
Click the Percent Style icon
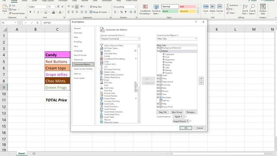tap(122, 12)
